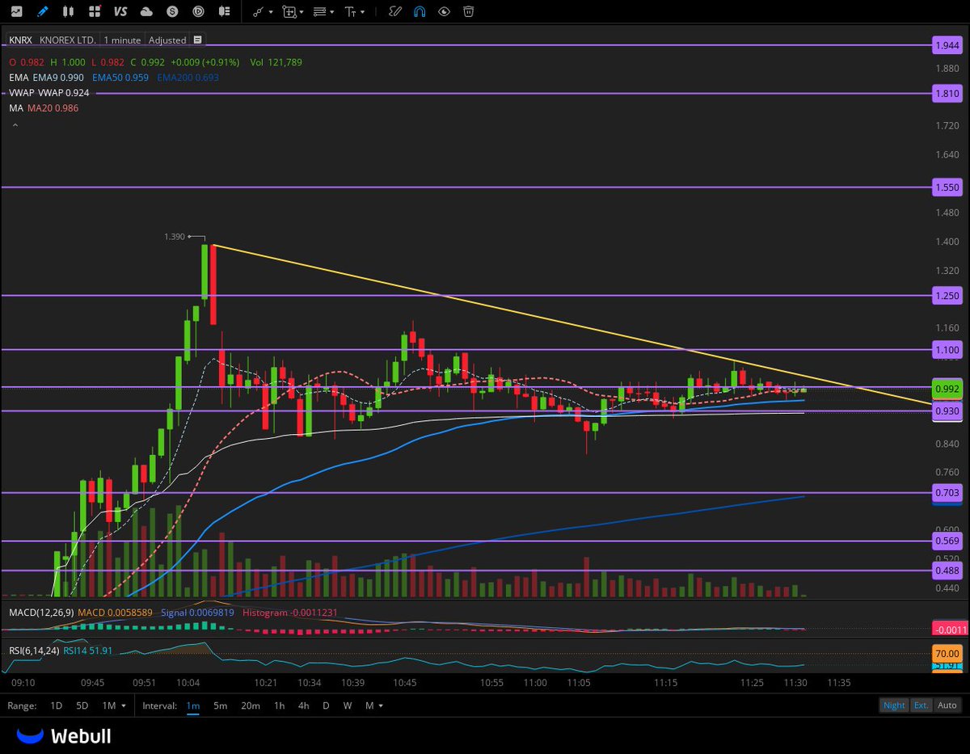970x754 pixels.
Task: Click the green 0.992 current price tag
Action: [947, 389]
